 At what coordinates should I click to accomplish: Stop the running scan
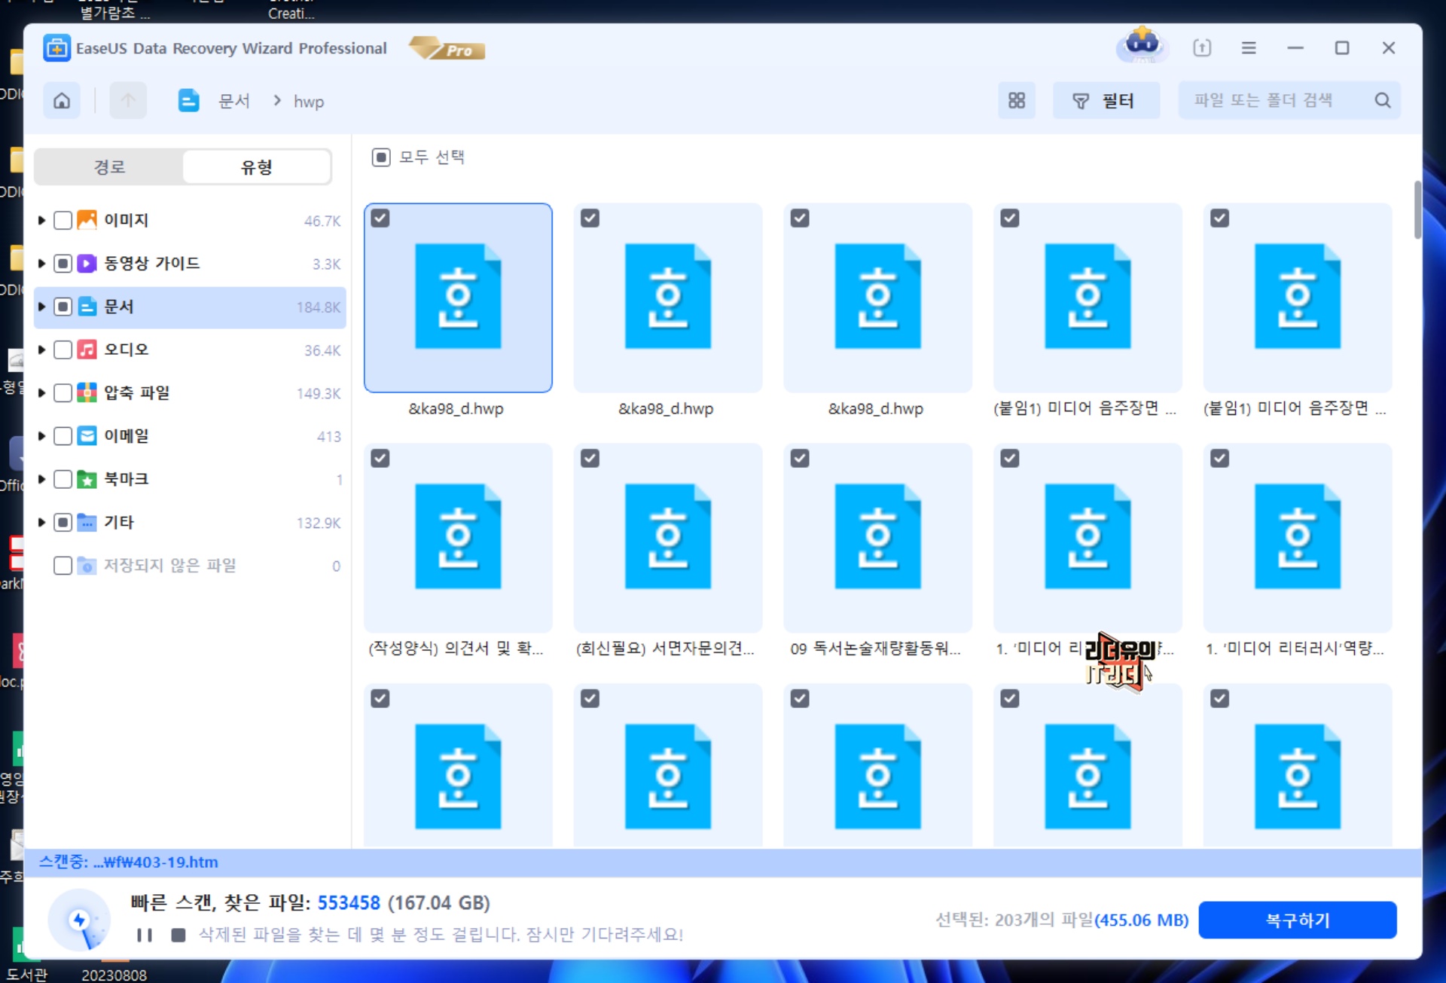point(178,935)
